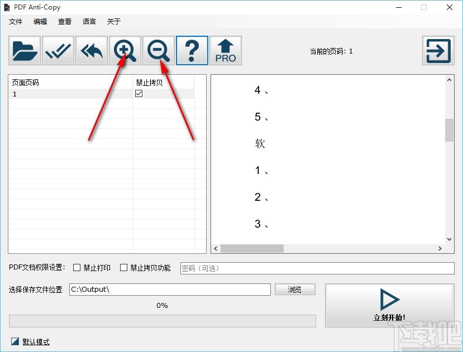Image resolution: width=463 pixels, height=352 pixels.
Task: Open the 文件 menu
Action: tap(16, 22)
